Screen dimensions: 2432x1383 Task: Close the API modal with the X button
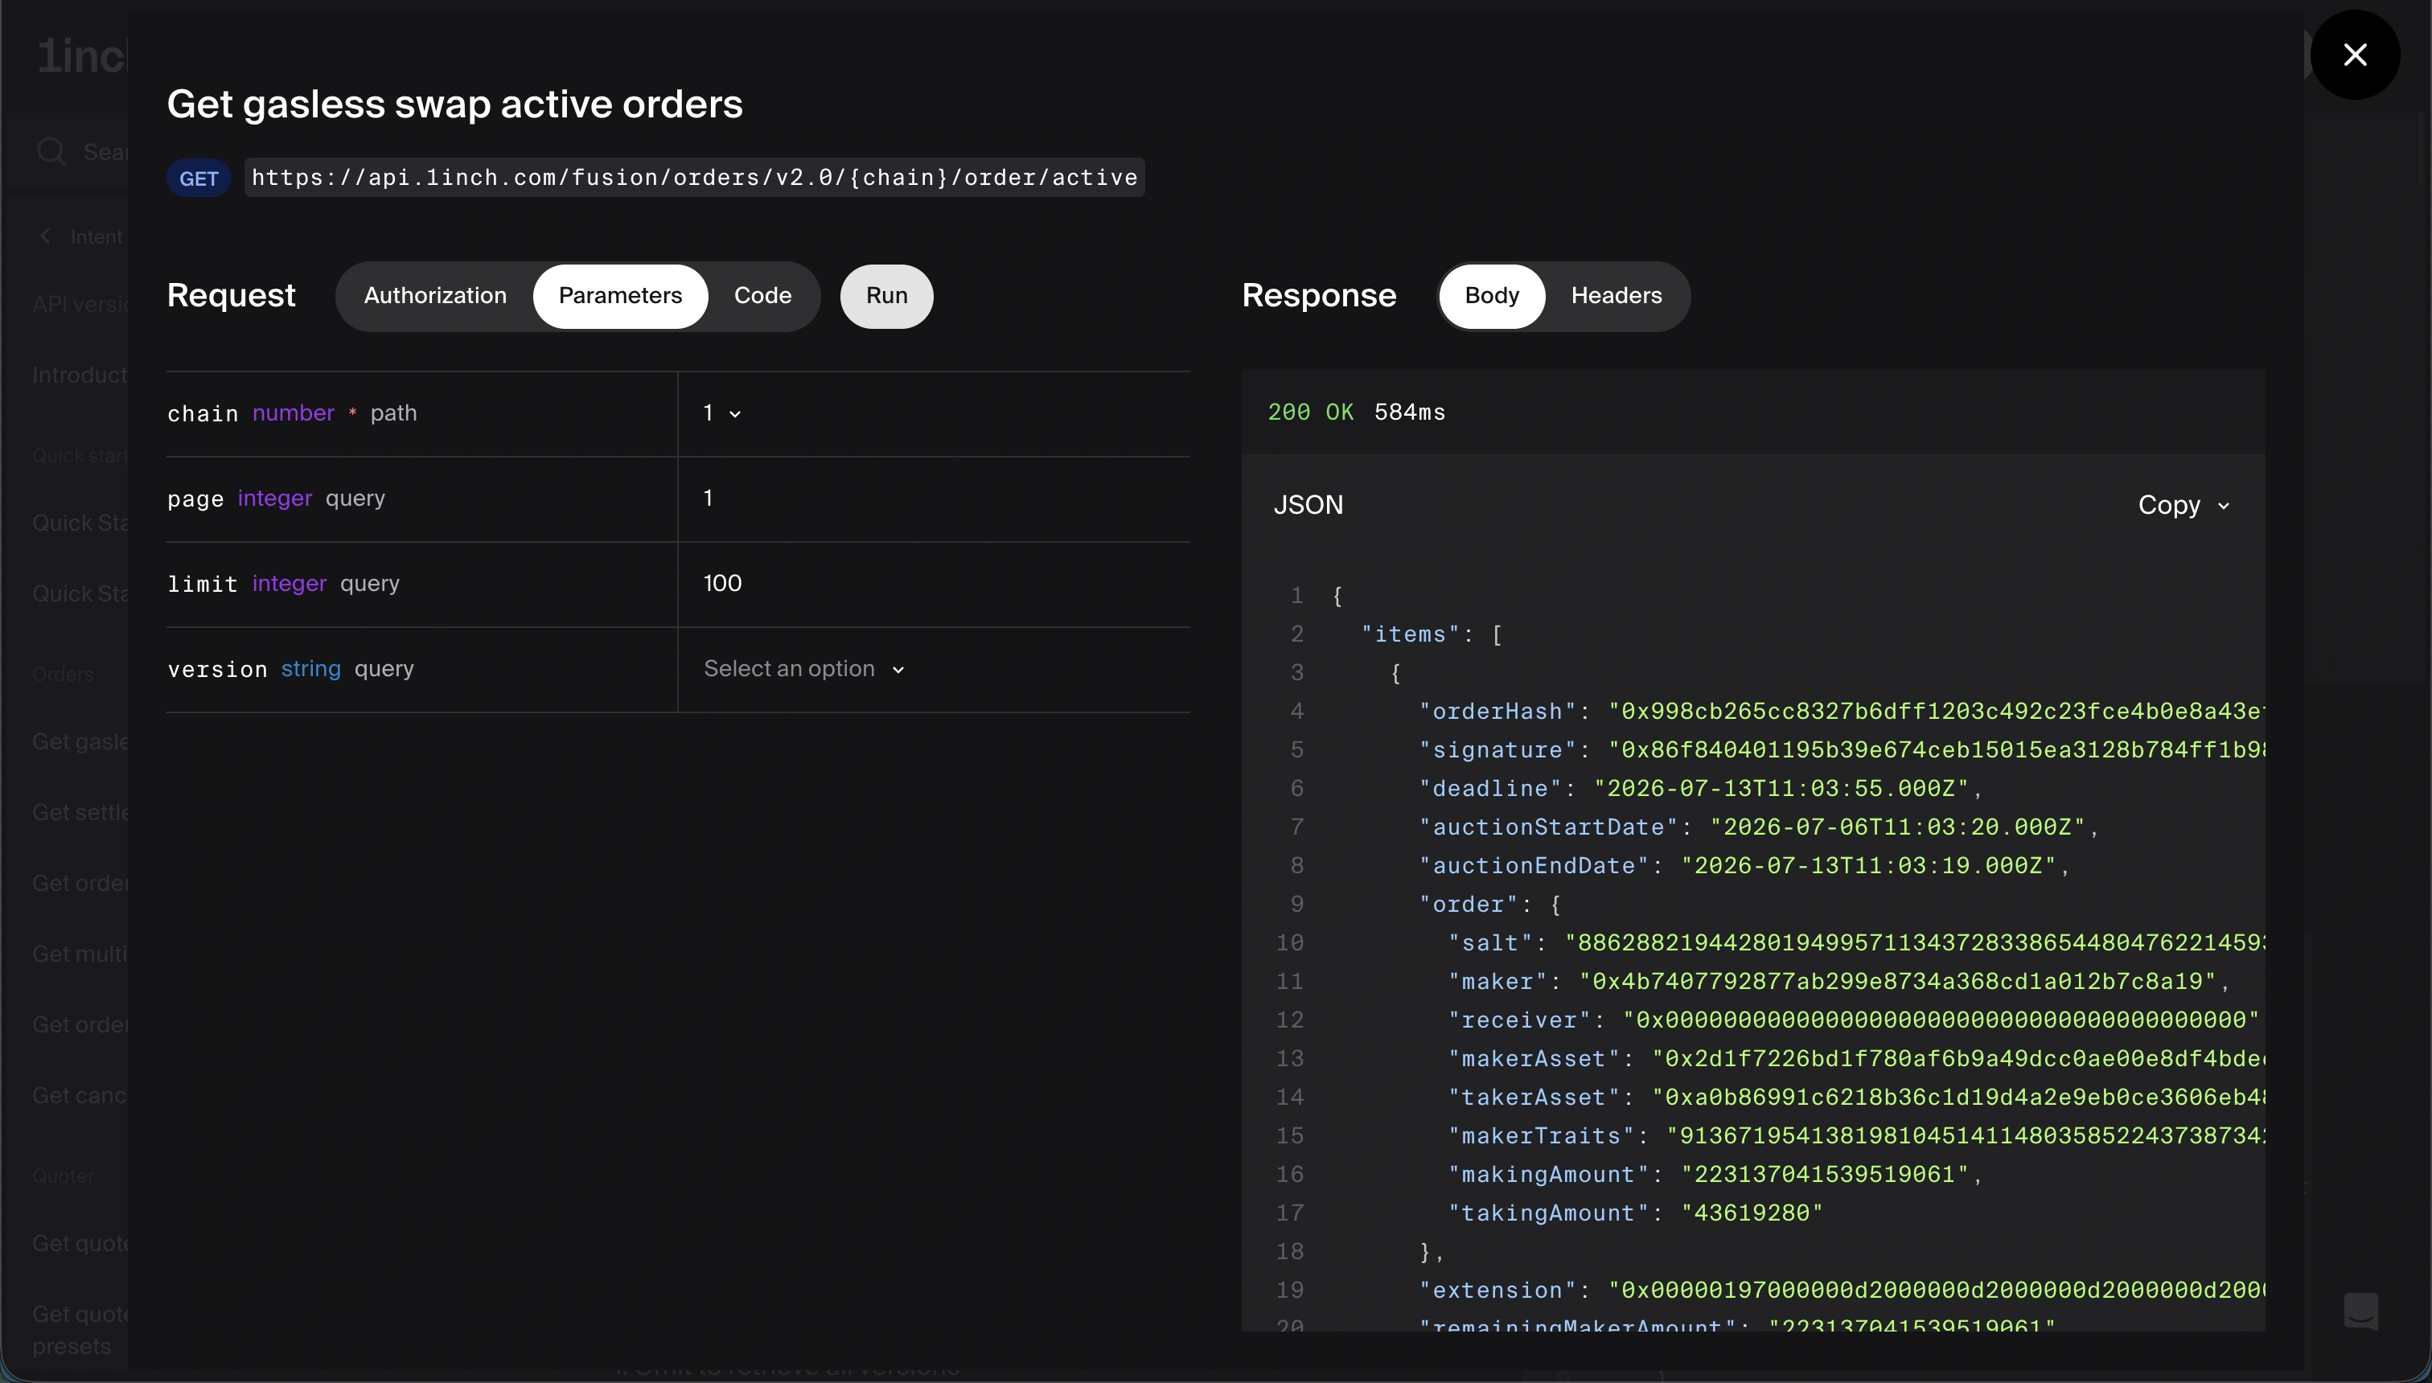click(2354, 55)
